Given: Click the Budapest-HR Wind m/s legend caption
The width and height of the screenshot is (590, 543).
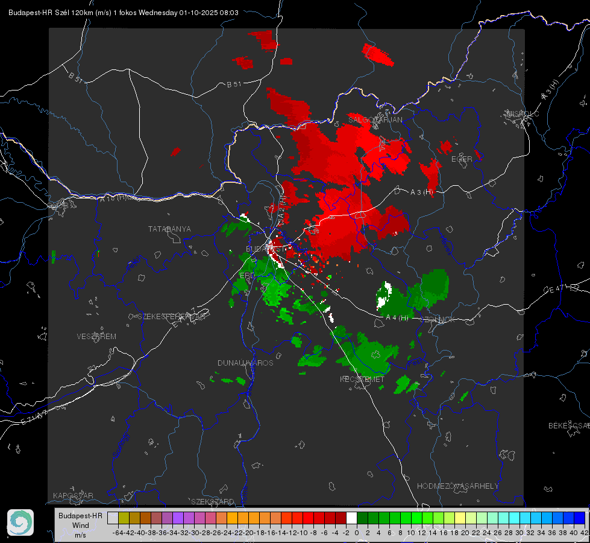Looking at the screenshot, I should coord(81,525).
